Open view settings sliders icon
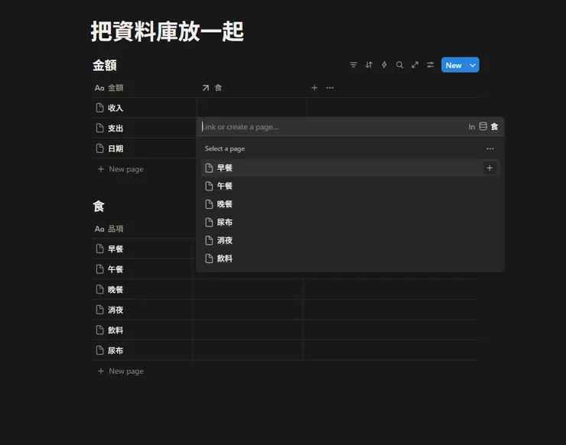This screenshot has width=566, height=445. (x=431, y=65)
